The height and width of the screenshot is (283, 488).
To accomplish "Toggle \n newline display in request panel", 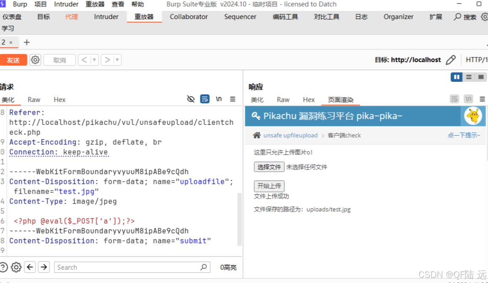I will tap(219, 99).
